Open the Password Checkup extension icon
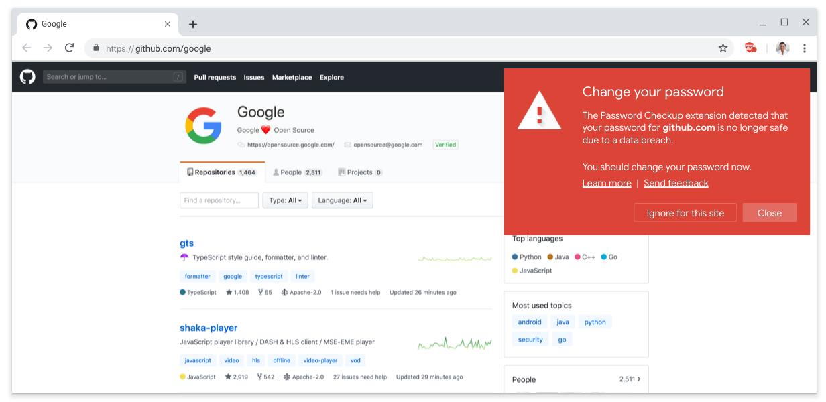 (750, 48)
